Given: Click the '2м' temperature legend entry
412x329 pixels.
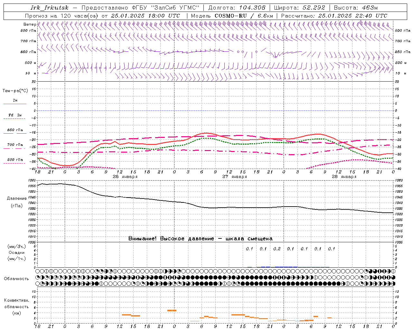Looking at the screenshot, I should click(15, 100).
